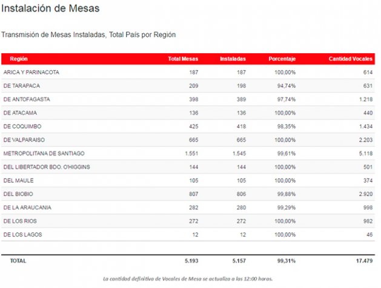Screen dimensions: 381x288
Task: Click the Cantidad Vocales column header
Action: click(x=350, y=59)
